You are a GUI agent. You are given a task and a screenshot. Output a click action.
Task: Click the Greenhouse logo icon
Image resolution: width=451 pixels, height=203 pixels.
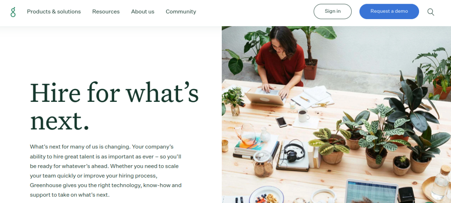tap(13, 12)
